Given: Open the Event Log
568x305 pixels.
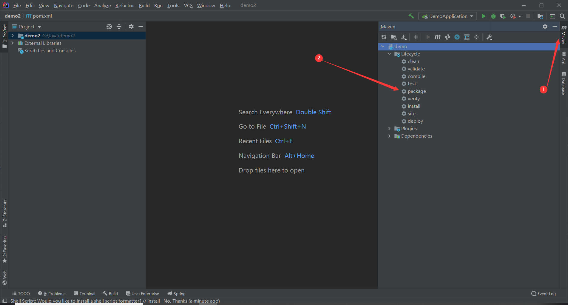Looking at the screenshot, I should (x=544, y=294).
